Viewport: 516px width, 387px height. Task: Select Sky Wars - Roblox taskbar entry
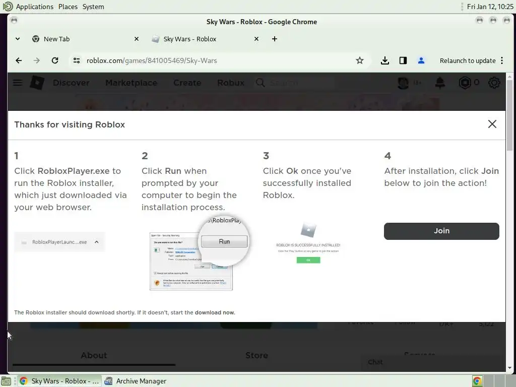click(x=59, y=381)
